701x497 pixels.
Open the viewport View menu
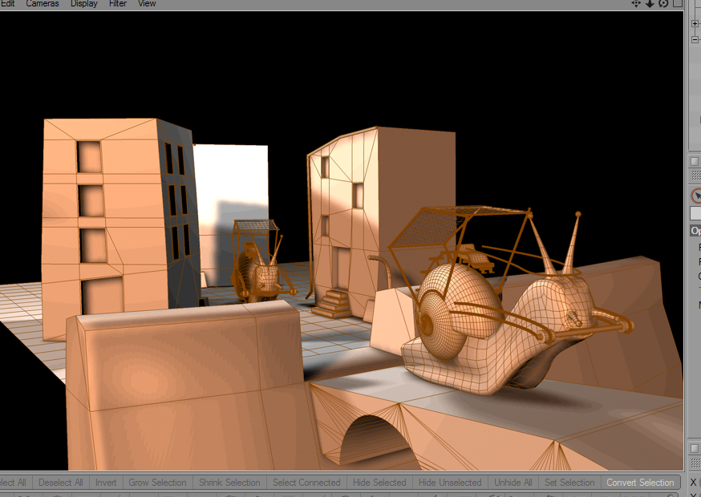tap(147, 3)
